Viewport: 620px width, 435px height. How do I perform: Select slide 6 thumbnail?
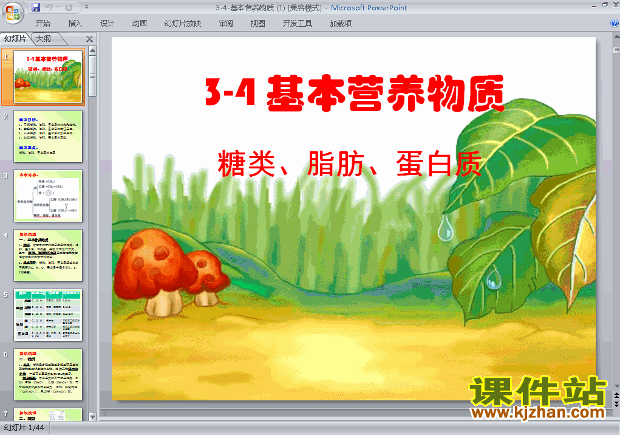48,374
